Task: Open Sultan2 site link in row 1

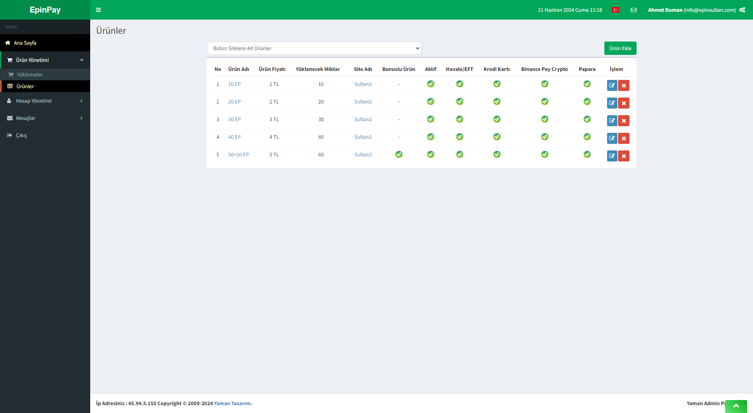Action: [x=363, y=84]
